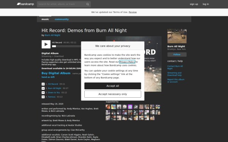The width and height of the screenshot is (228, 142).
Task: Open the Burn All Night artist link under the title
Action: click(x=52, y=35)
